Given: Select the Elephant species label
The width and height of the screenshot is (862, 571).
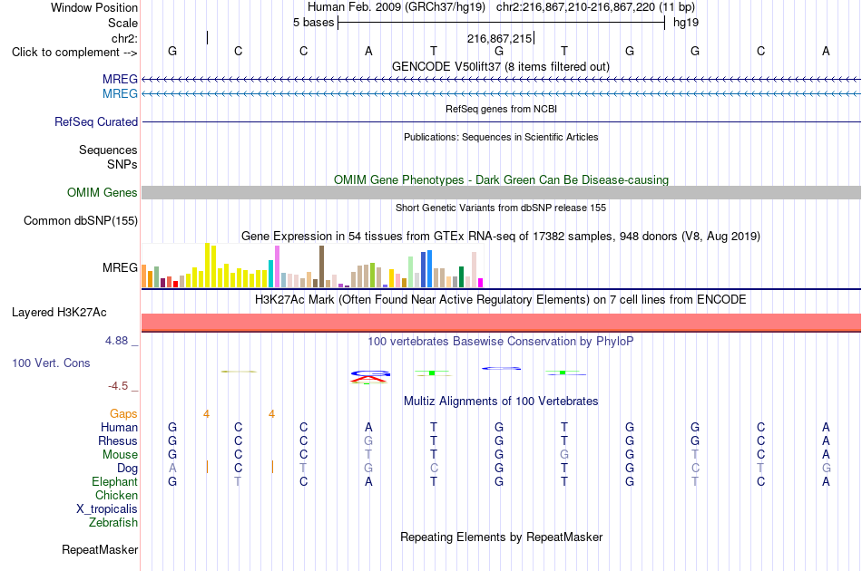Looking at the screenshot, I should pyautogui.click(x=115, y=481).
